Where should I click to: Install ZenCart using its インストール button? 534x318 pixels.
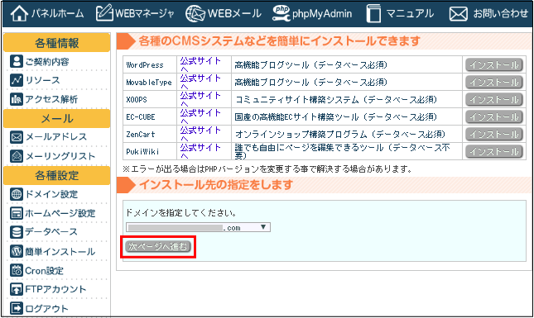[x=493, y=134]
